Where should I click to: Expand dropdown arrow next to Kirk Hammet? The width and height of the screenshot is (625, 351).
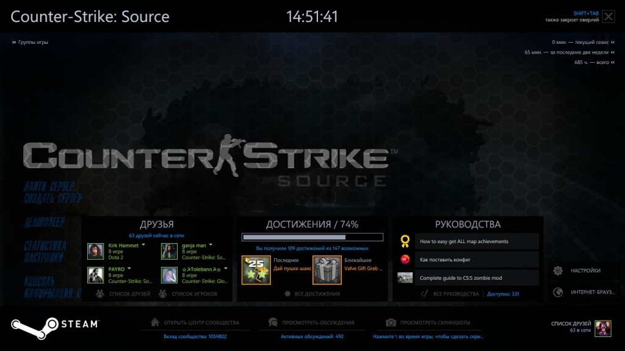click(143, 245)
